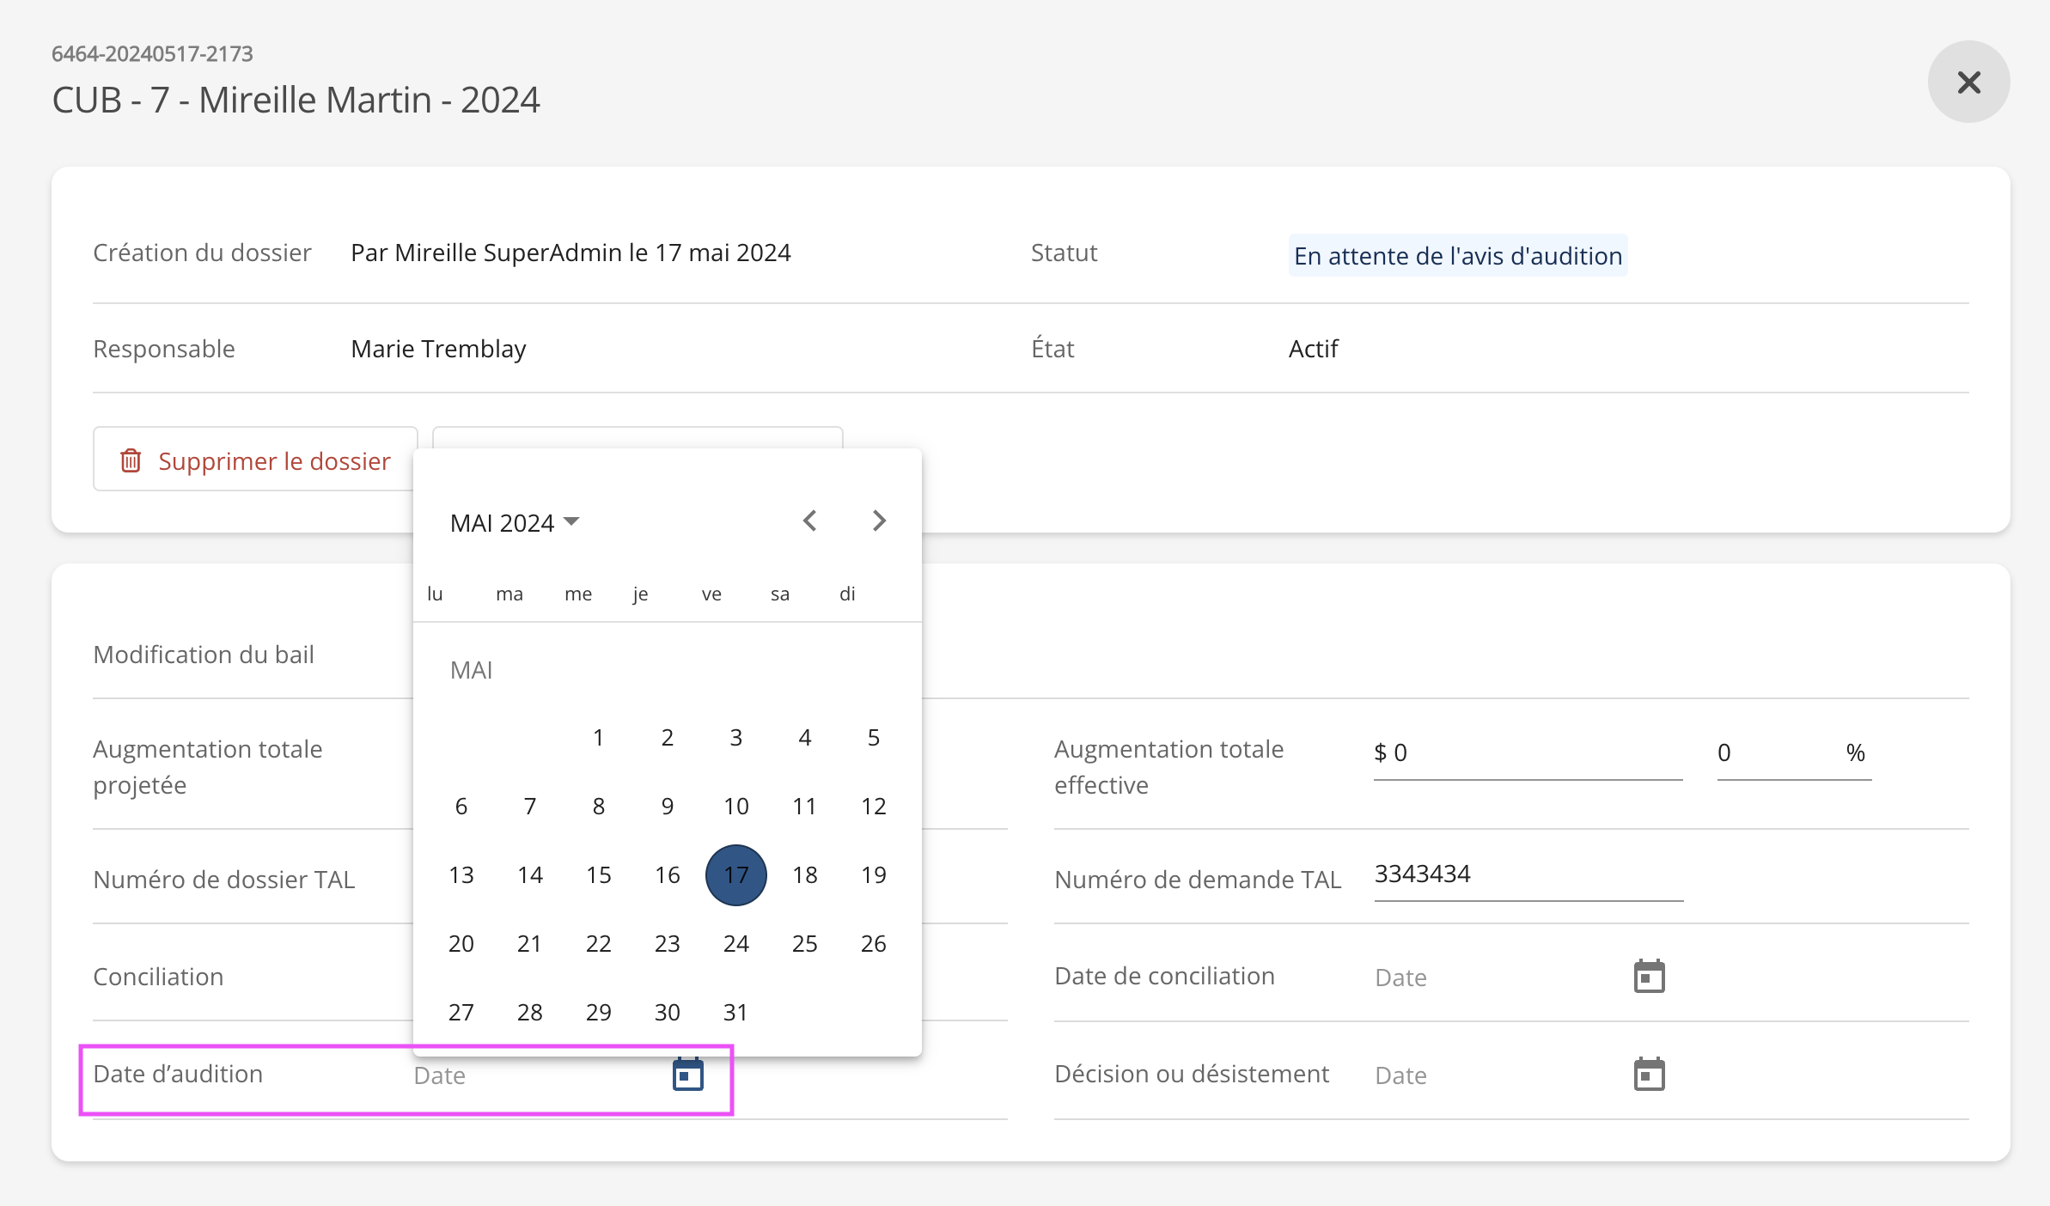Select May 17 in the calendar

(x=735, y=874)
